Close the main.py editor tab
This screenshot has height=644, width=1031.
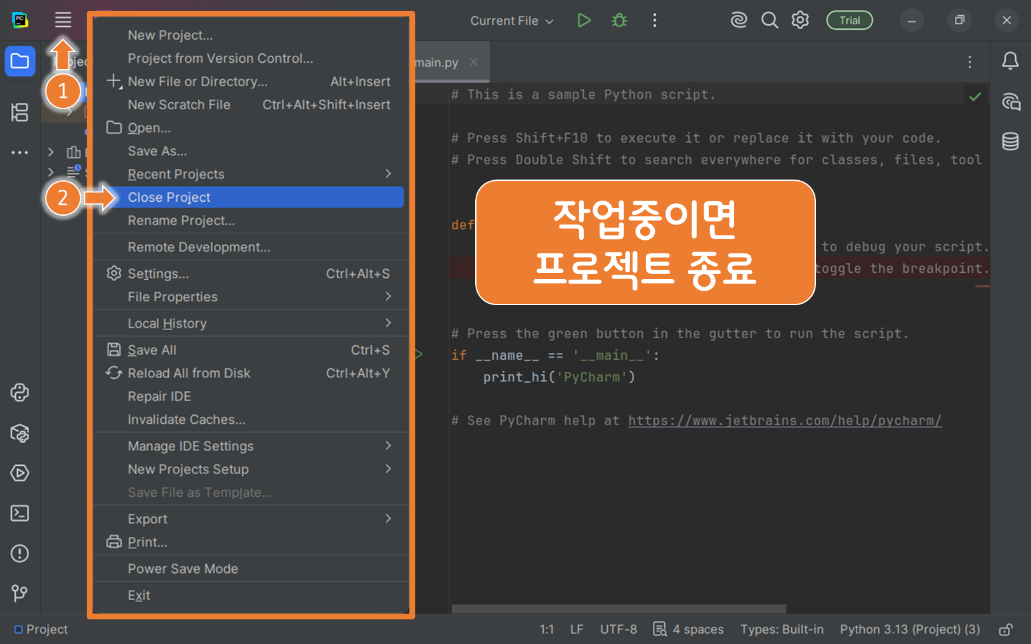pyautogui.click(x=473, y=62)
